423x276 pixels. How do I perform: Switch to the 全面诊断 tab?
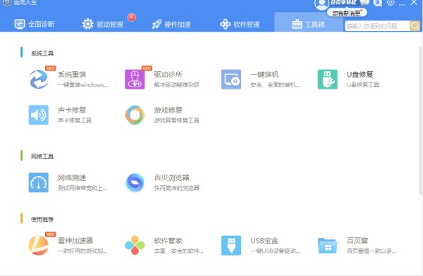[x=35, y=24]
